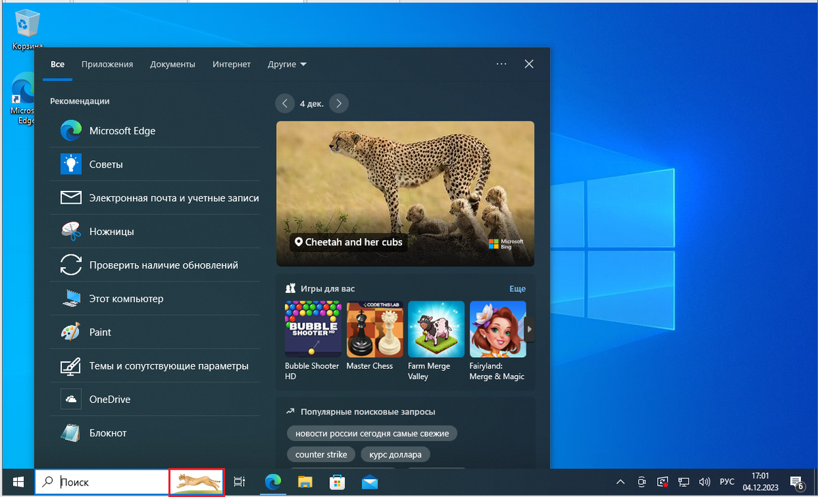Open the Mail app from the taskbar
Image resolution: width=818 pixels, height=497 pixels.
coord(369,482)
